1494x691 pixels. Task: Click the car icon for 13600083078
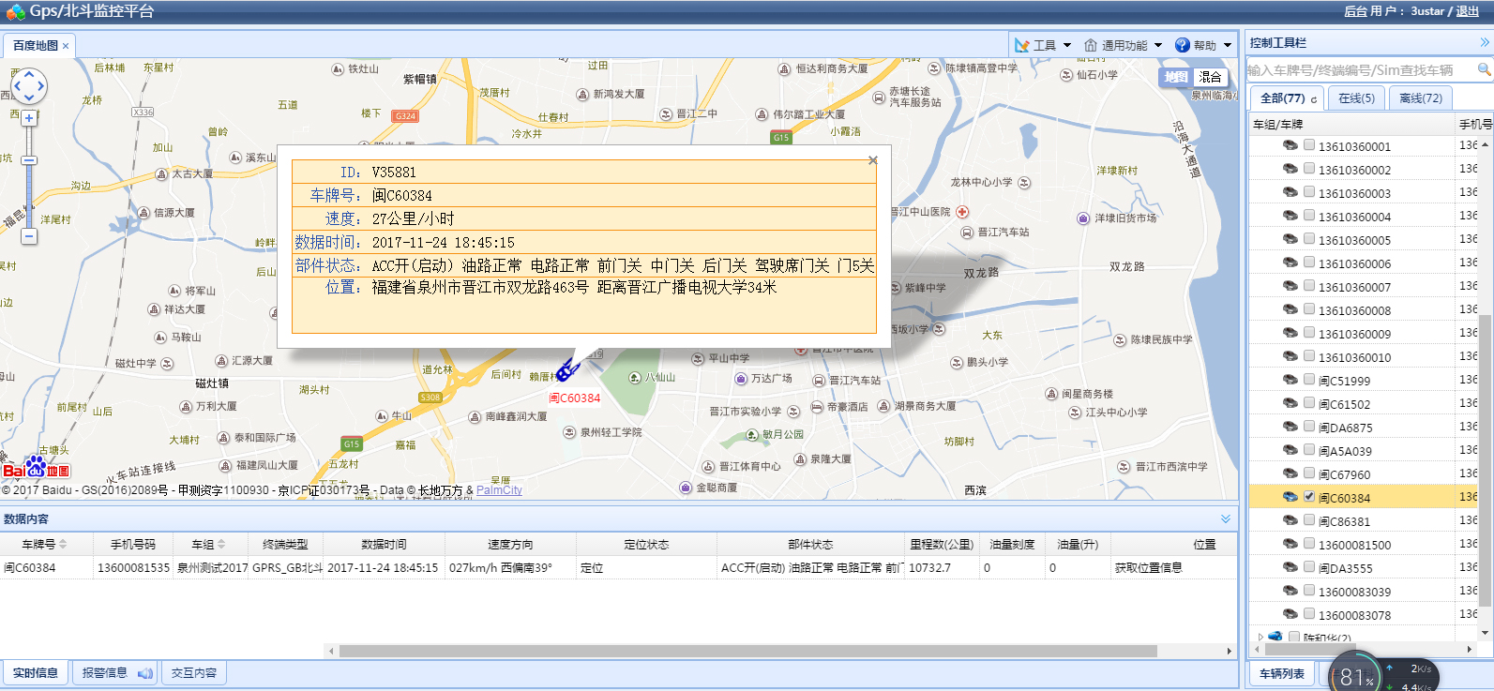pyautogui.click(x=1290, y=614)
